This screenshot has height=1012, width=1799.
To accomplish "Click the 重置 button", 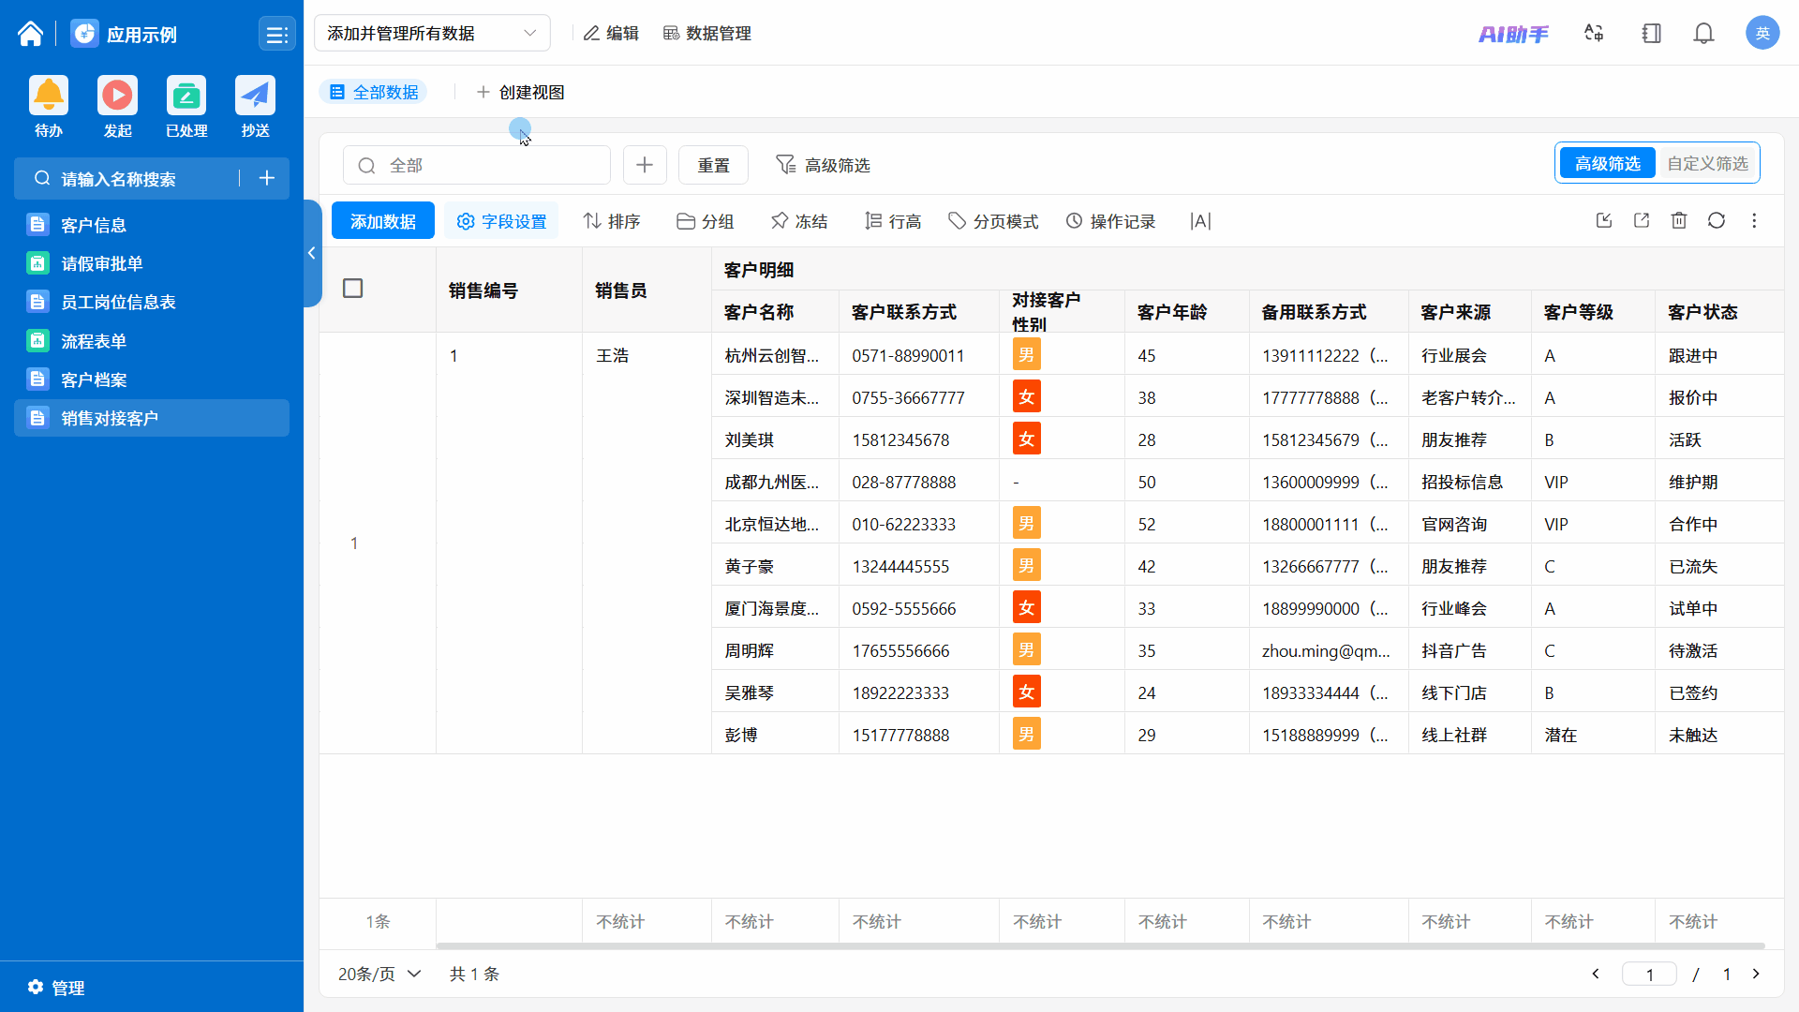I will pyautogui.click(x=713, y=165).
